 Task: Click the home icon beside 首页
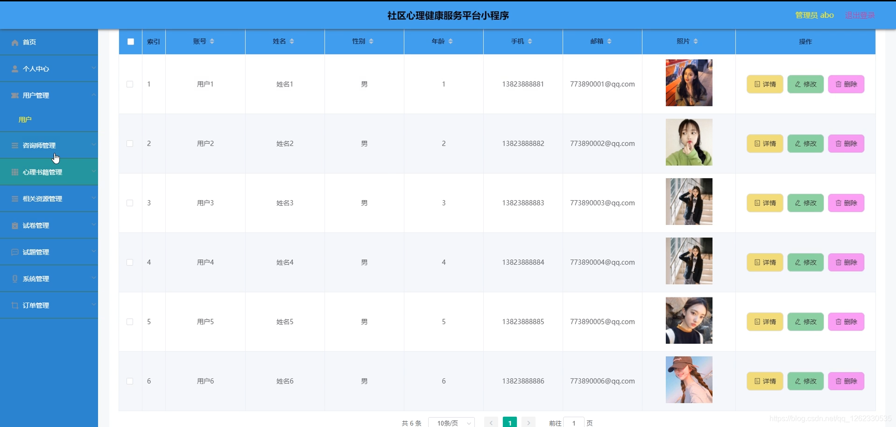click(x=15, y=42)
